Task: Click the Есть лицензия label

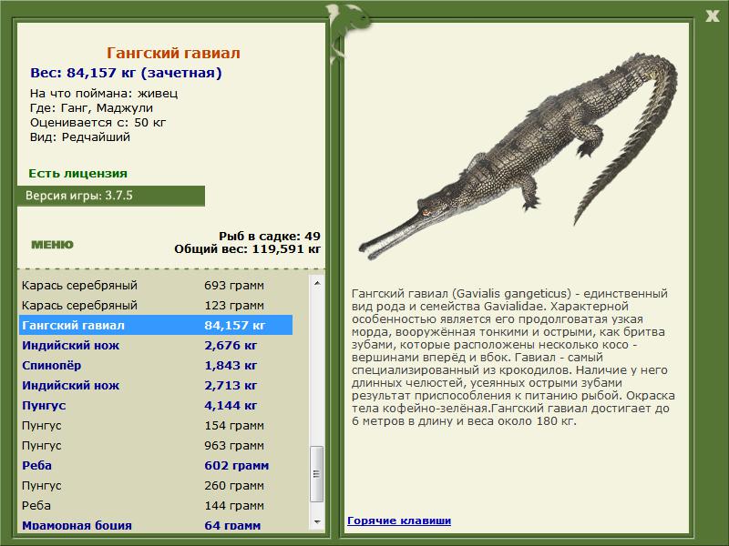Action: (x=77, y=173)
